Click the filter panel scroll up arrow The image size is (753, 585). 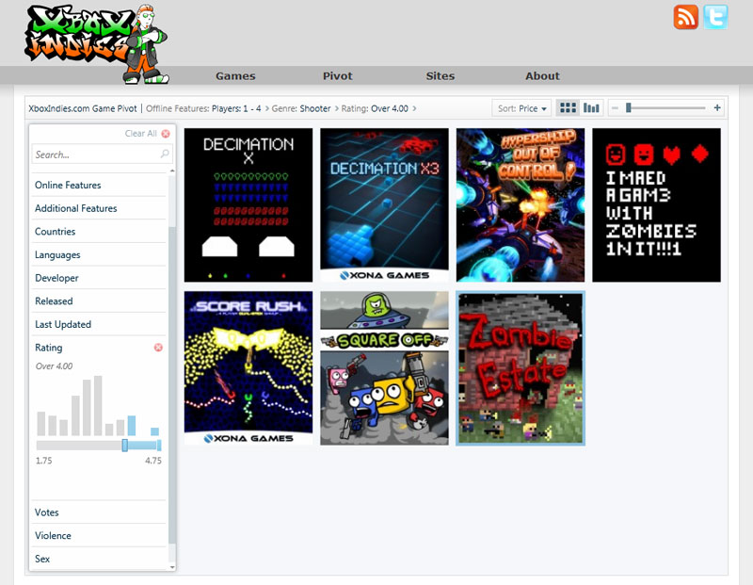click(x=172, y=171)
